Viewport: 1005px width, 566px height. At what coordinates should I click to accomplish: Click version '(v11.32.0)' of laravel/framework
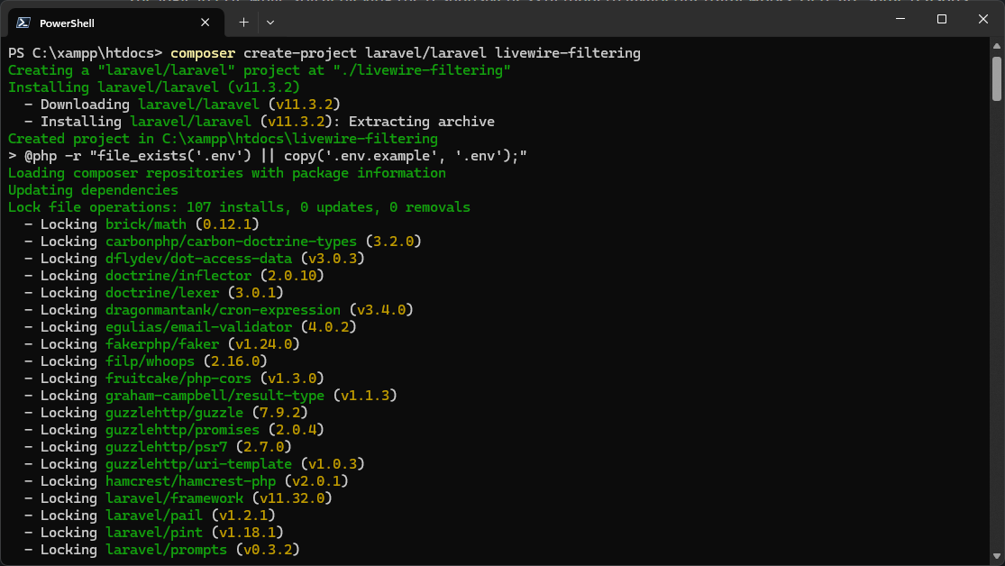[x=292, y=498]
